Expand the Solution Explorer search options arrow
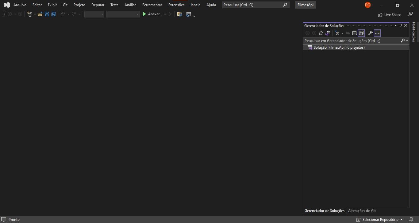Screen dimensions: 419x223 click(x=407, y=41)
